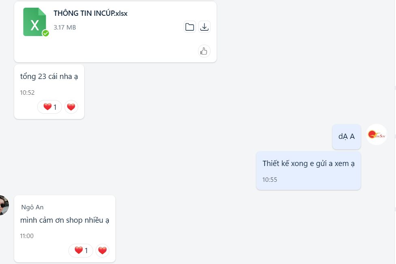Click the heart react button under Ngô An's message
The width and height of the screenshot is (396, 264).
[102, 251]
